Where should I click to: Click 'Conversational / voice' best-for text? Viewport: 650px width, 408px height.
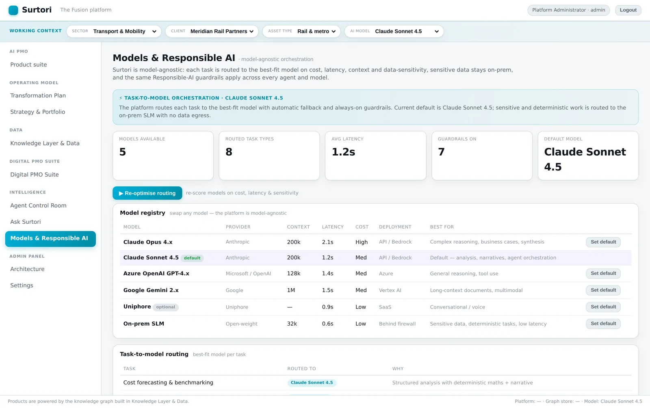[457, 307]
